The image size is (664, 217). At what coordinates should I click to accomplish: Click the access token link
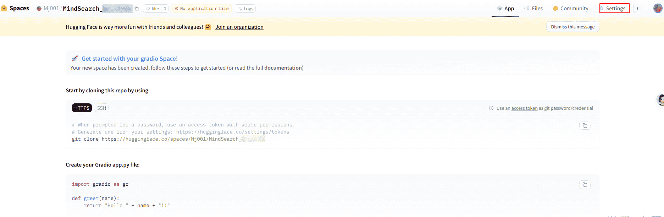(524, 108)
